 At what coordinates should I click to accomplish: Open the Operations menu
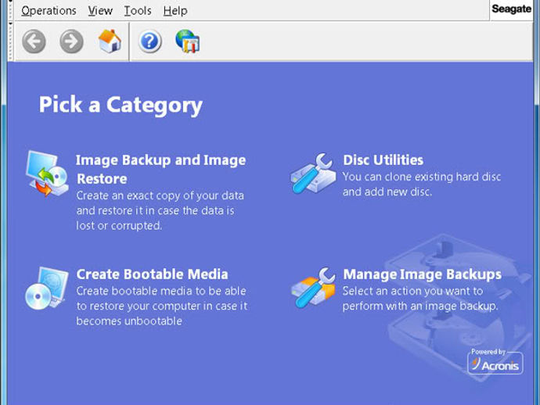[49, 11]
